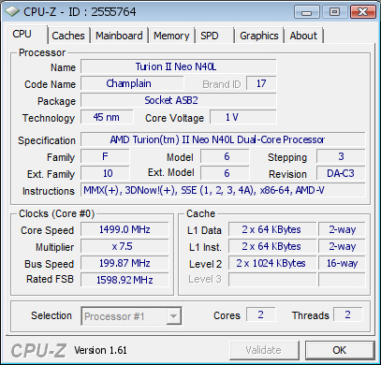Click the Level 2 associativity '16-way'
This screenshot has width=381, height=365.
[342, 263]
